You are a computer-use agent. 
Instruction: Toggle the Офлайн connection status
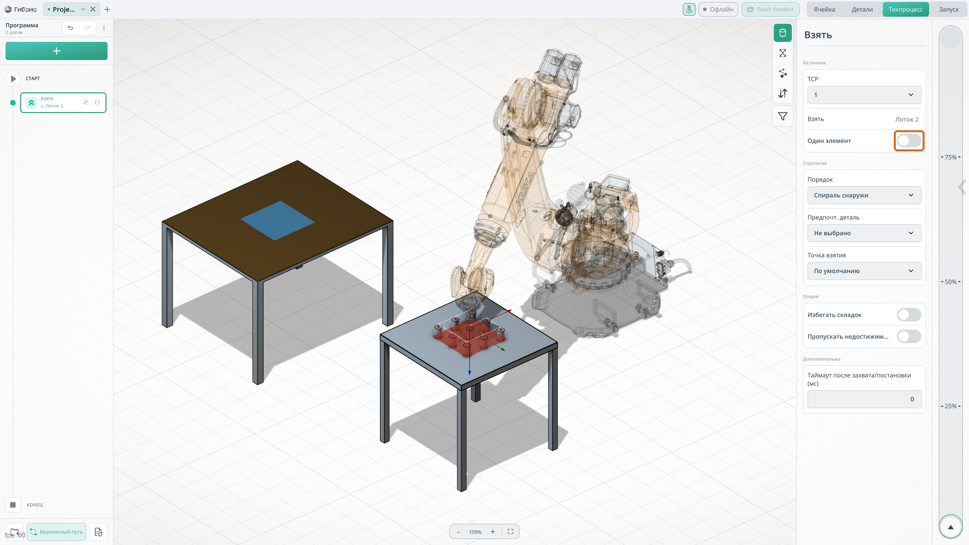[x=718, y=9]
